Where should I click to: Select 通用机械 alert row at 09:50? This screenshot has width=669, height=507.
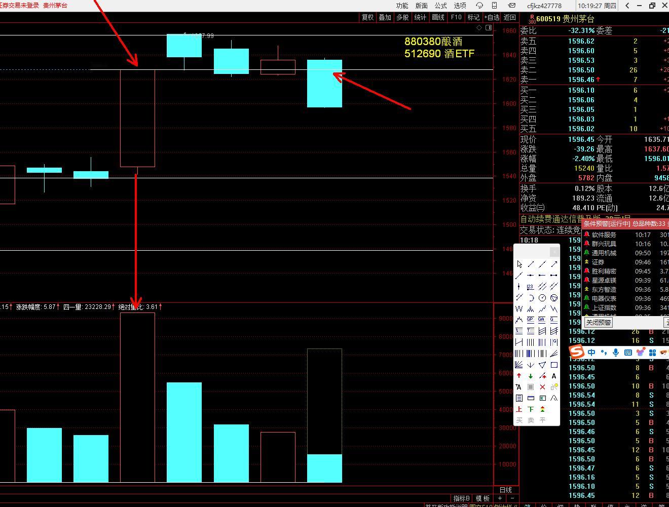(625, 253)
